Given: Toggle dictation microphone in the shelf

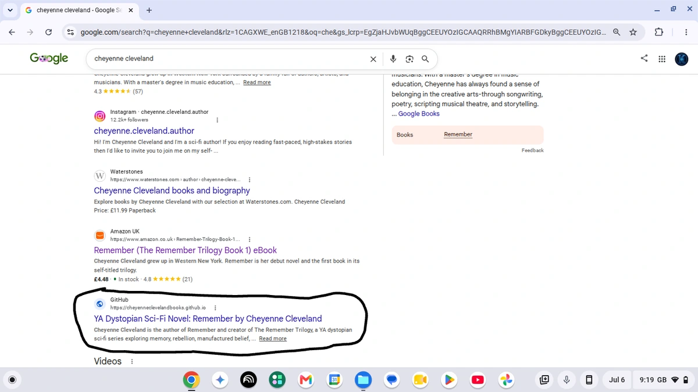Looking at the screenshot, I should pyautogui.click(x=567, y=380).
